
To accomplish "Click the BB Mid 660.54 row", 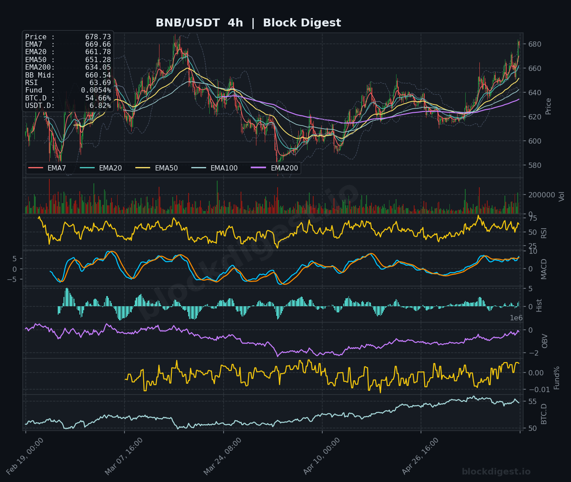I will point(68,75).
